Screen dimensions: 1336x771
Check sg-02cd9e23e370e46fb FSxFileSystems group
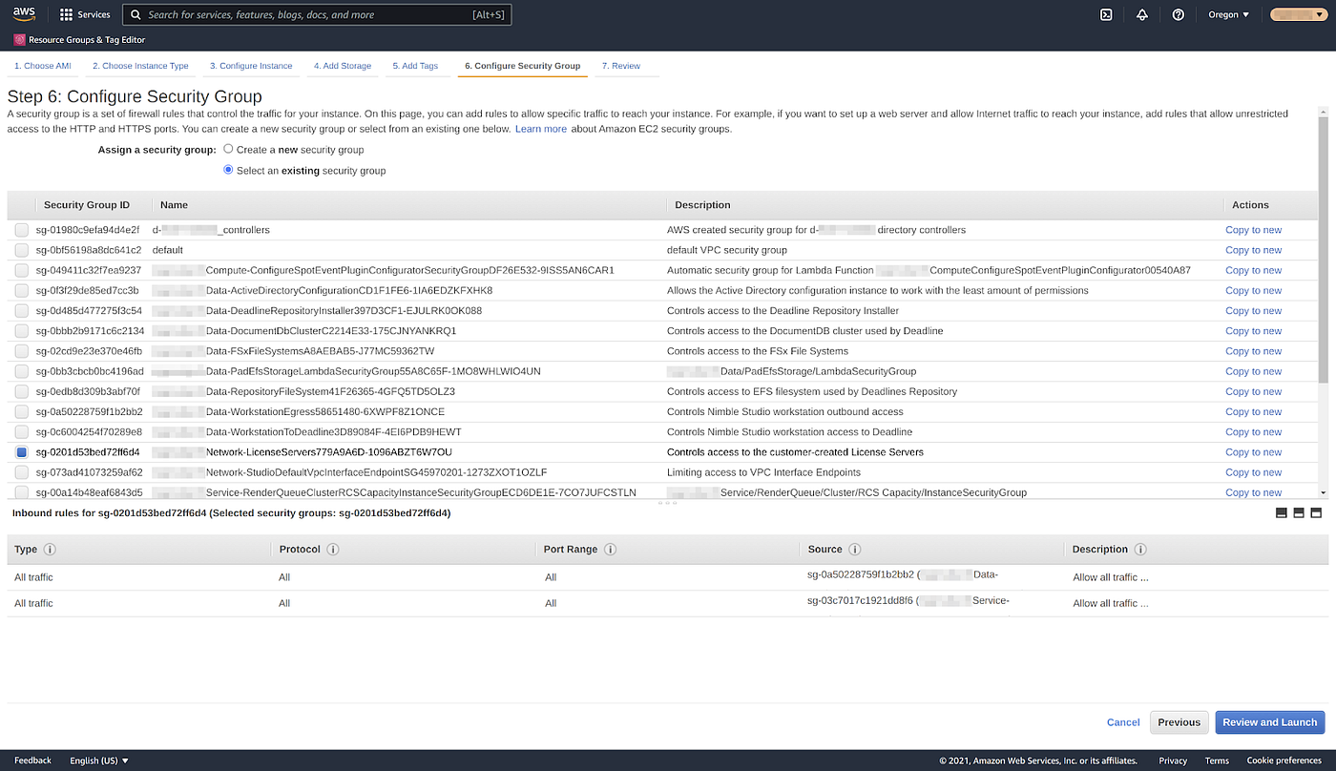[x=22, y=351]
